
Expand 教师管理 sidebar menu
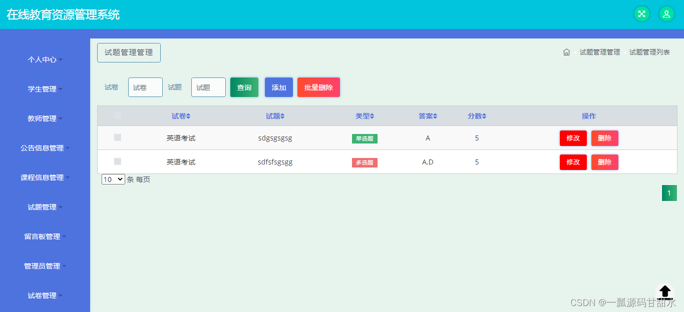pos(45,118)
